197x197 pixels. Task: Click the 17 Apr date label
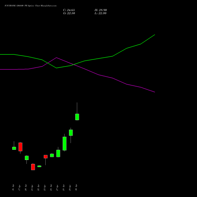click(19, 188)
